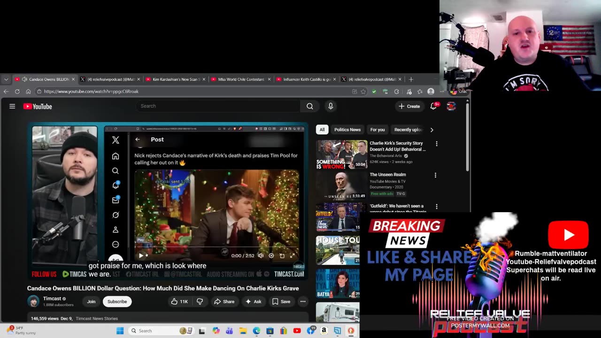Open options for The Unseen Realm video
This screenshot has width=601, height=338.
435,175
